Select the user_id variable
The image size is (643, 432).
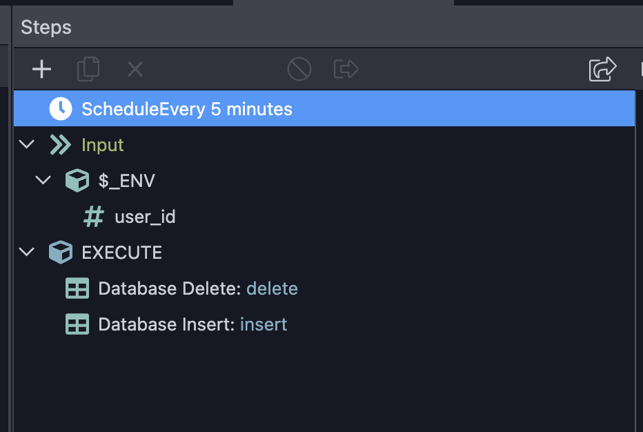pyautogui.click(x=145, y=217)
